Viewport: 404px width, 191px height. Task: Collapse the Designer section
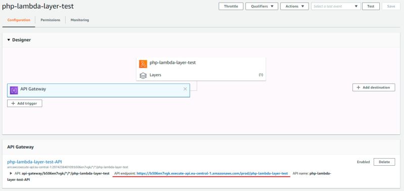point(9,40)
